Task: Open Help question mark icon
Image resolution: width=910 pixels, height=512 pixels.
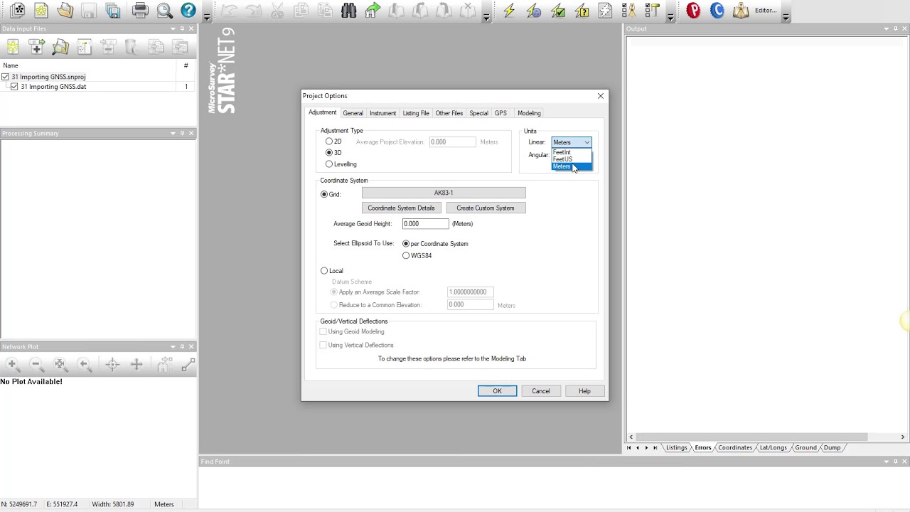Action: (188, 11)
